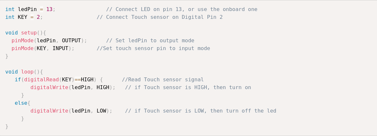Screen dimensions: 377x136
Task: Click the INPUT constant in pinMode
Action: [60, 48]
